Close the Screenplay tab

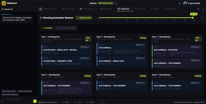pos(76,9)
